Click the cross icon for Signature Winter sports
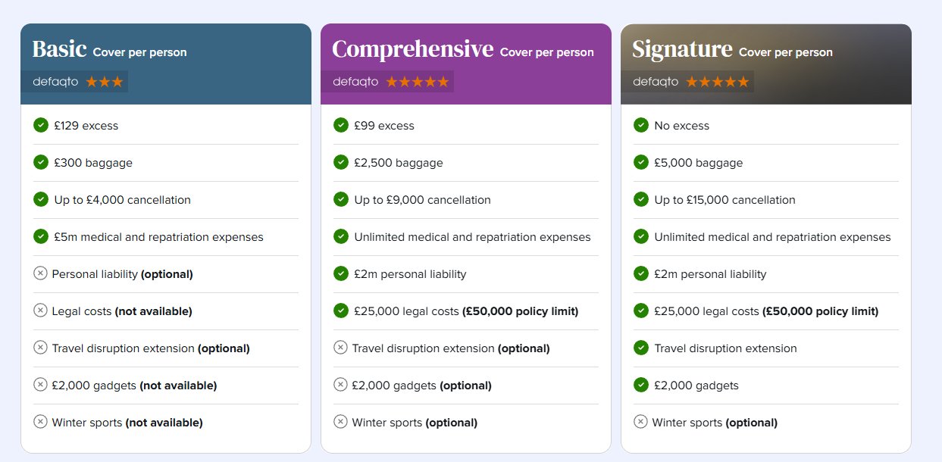 tap(640, 422)
